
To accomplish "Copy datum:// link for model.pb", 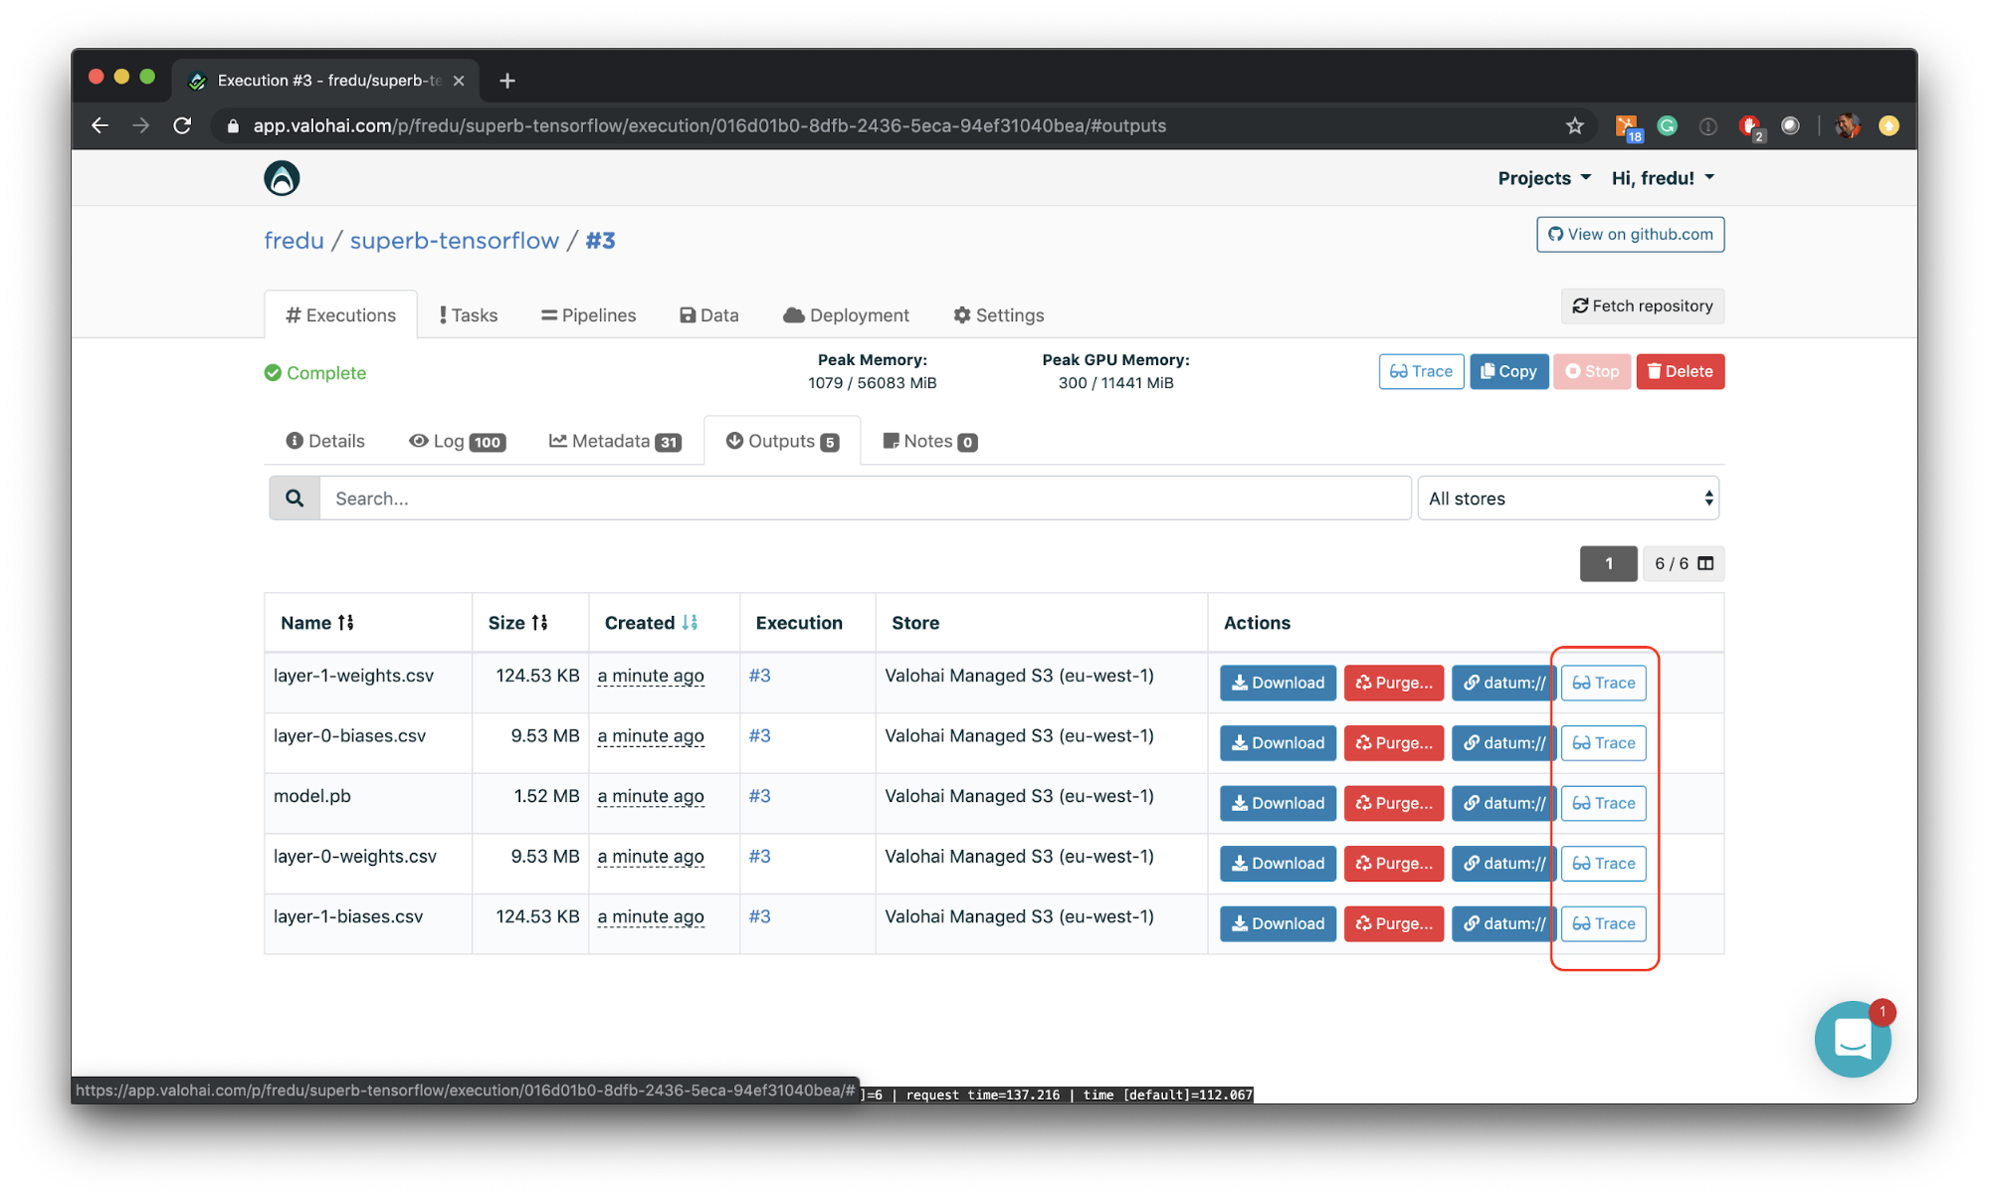I will [x=1502, y=803].
